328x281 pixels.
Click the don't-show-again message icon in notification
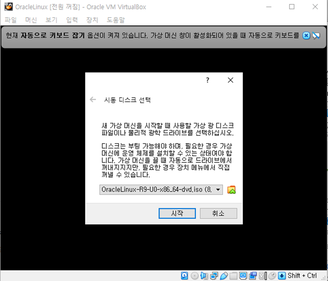[316, 36]
